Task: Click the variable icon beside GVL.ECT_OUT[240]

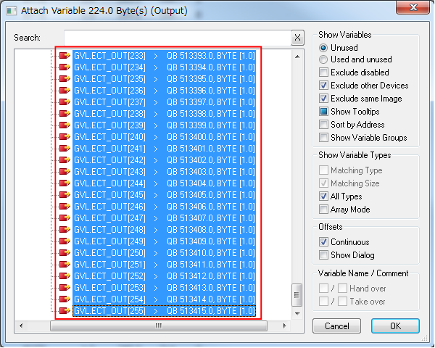Action: click(x=65, y=137)
